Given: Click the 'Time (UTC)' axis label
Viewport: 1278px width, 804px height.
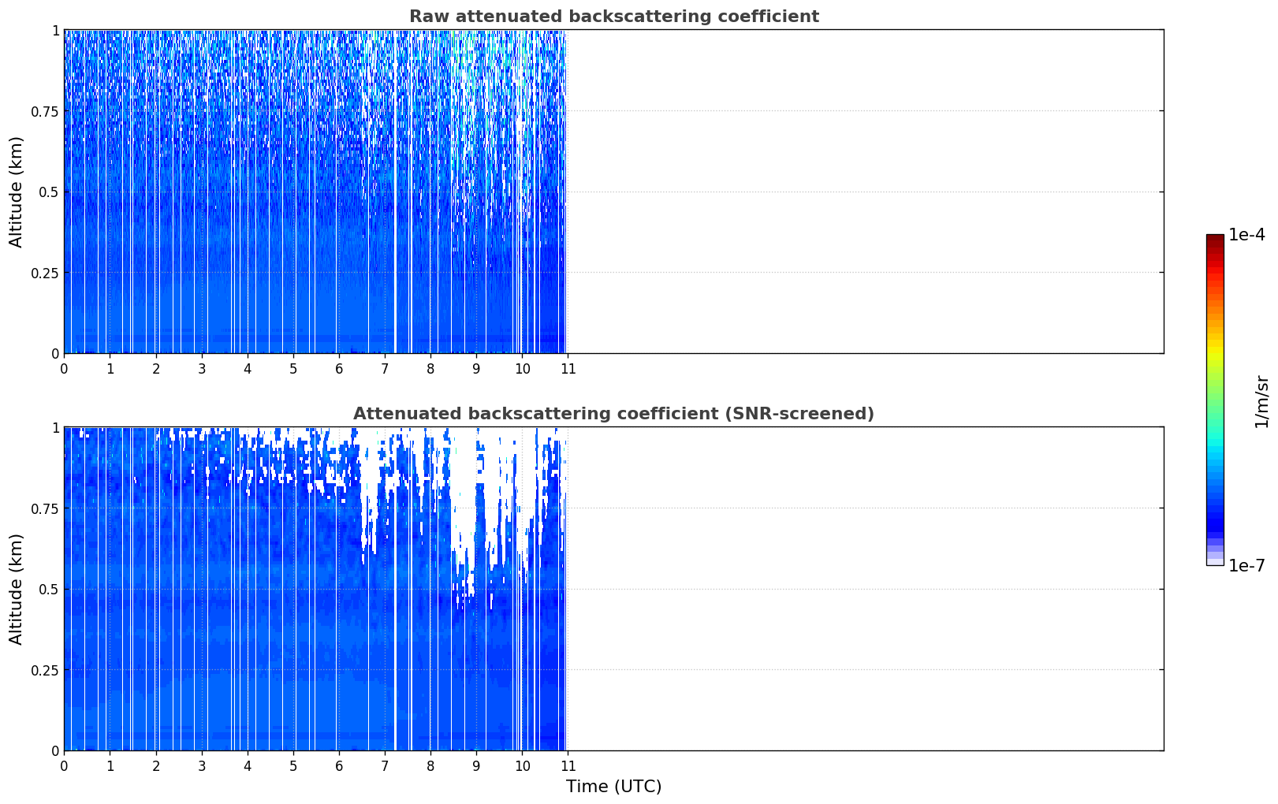Looking at the screenshot, I should (x=613, y=787).
